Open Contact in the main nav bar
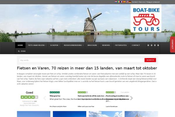This screenshot has height=117, width=175. (136, 45)
